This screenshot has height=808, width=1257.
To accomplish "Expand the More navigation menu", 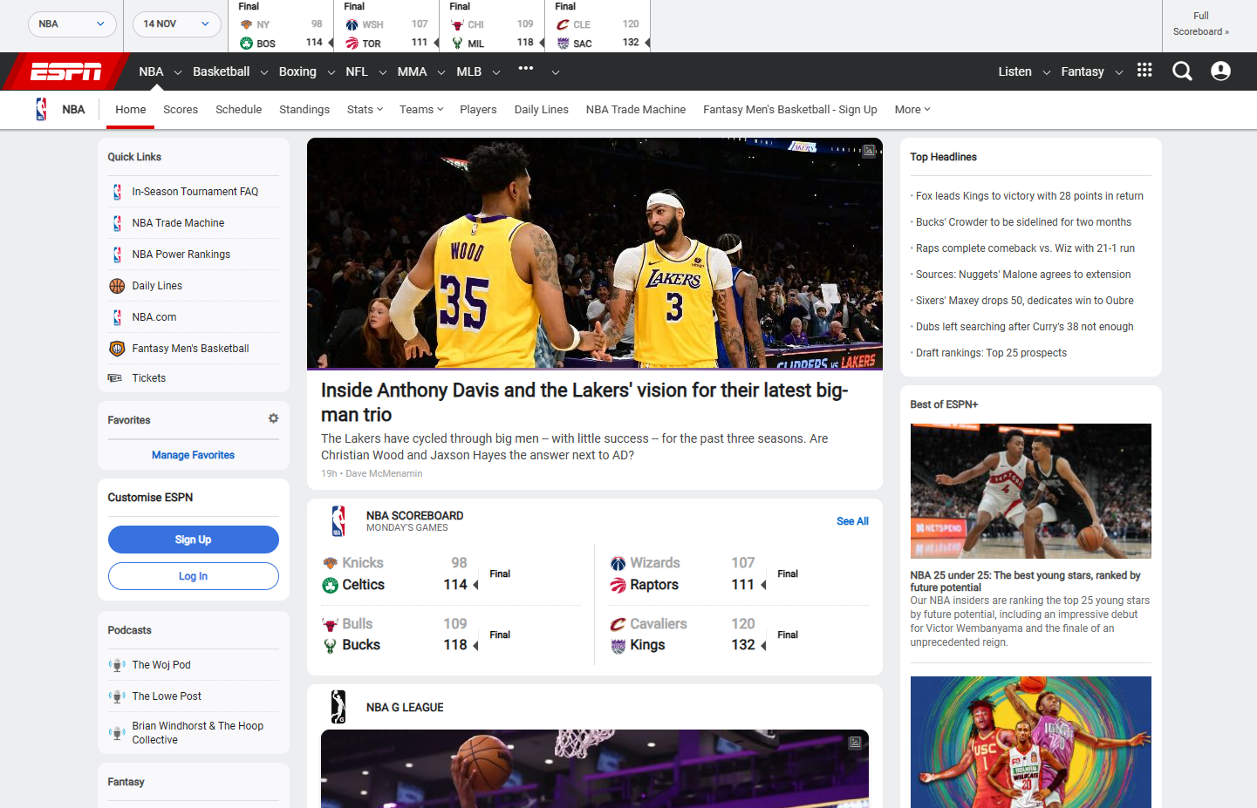I will (x=912, y=110).
